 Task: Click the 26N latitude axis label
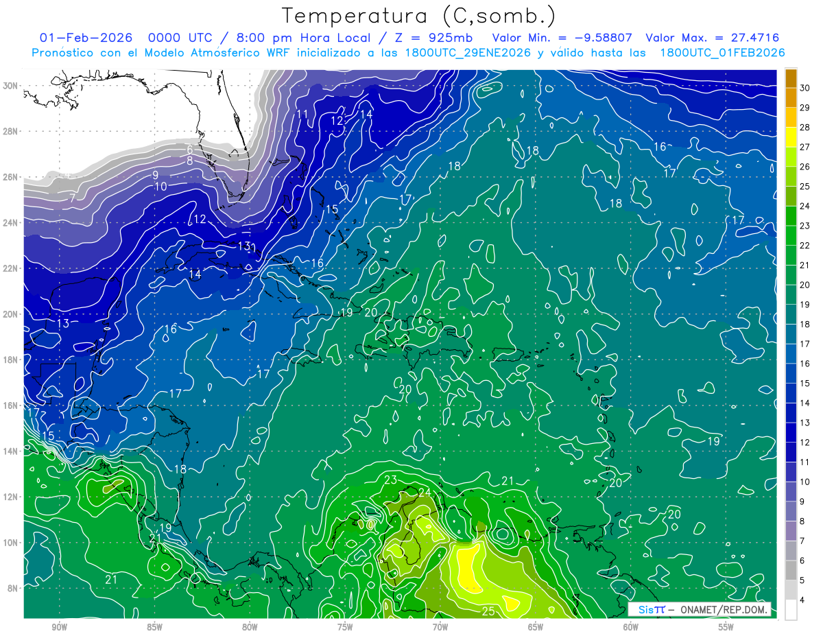click(x=10, y=177)
